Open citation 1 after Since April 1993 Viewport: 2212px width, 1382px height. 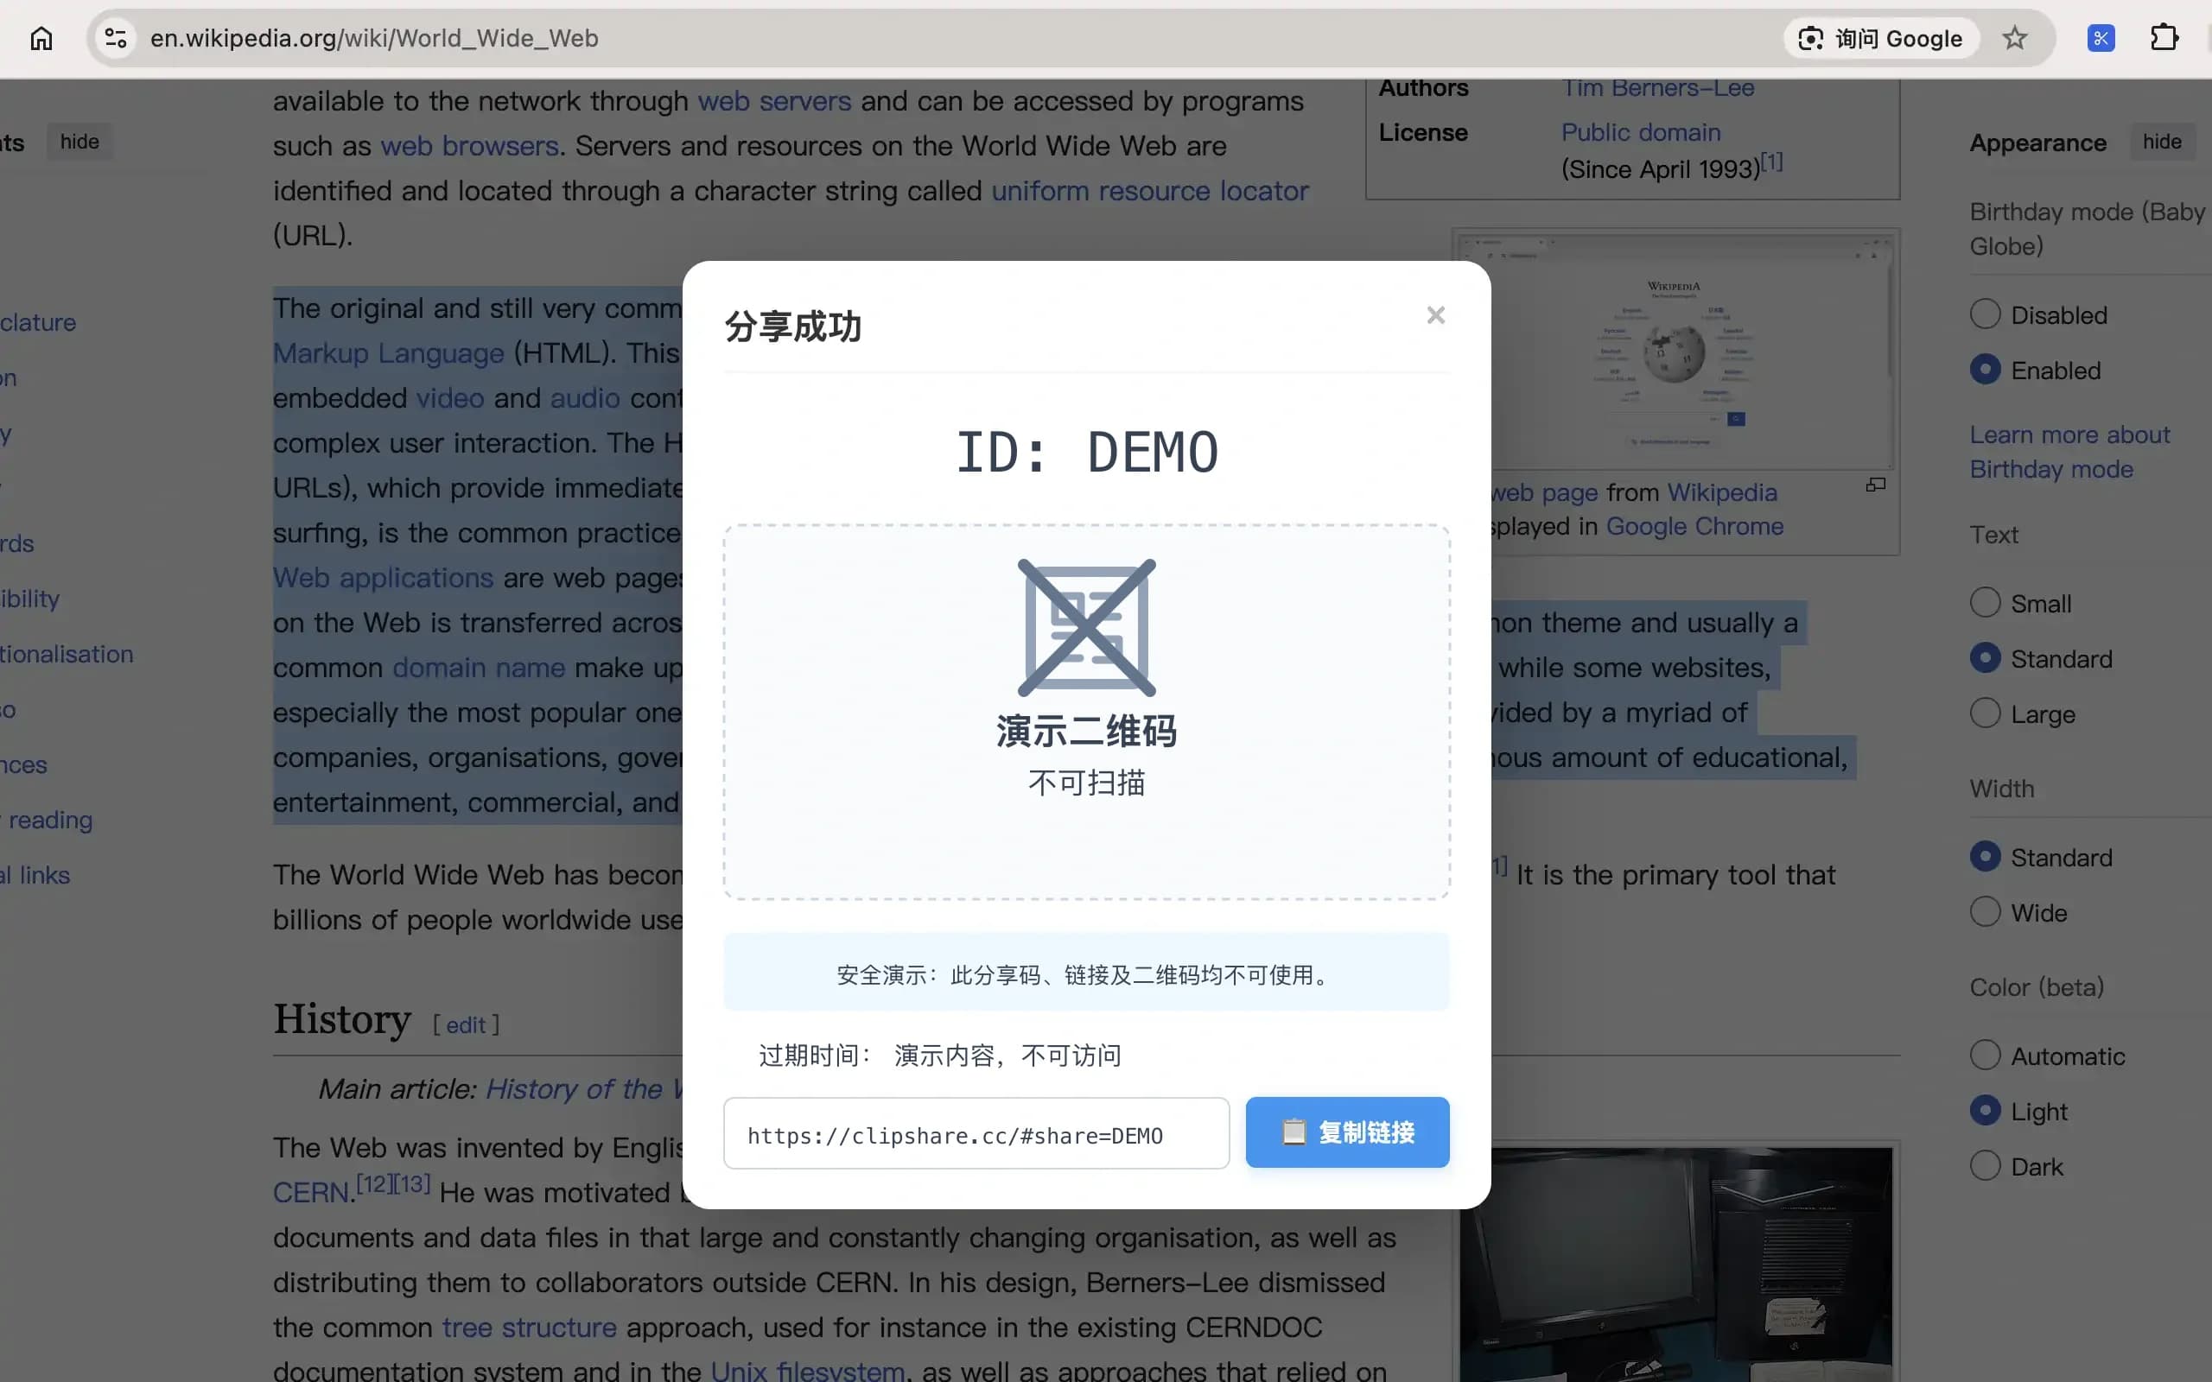pos(1771,162)
